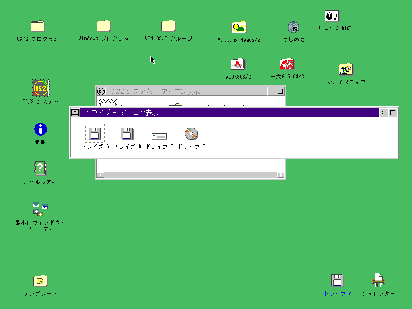Click the left scroll arrow in OS/2 システム window
Image resolution: width=412 pixels, height=309 pixels.
(101, 175)
